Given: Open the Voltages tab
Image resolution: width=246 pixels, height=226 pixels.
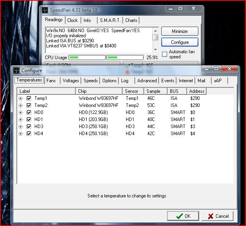Looking at the screenshot, I should point(71,81).
